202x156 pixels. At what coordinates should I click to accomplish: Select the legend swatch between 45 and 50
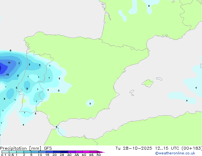coord(94,152)
